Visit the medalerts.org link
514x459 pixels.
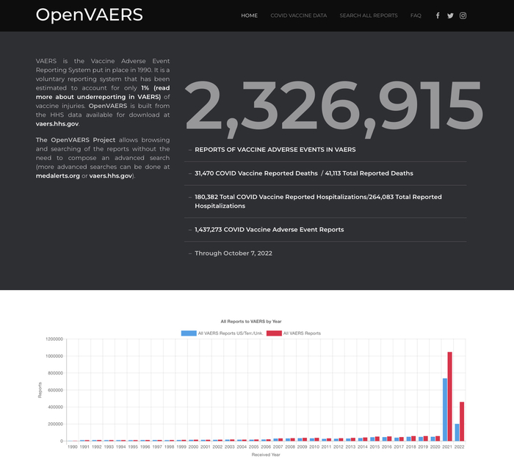[57, 176]
